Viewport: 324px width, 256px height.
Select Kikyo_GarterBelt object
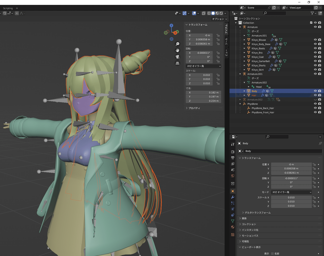(x=261, y=61)
